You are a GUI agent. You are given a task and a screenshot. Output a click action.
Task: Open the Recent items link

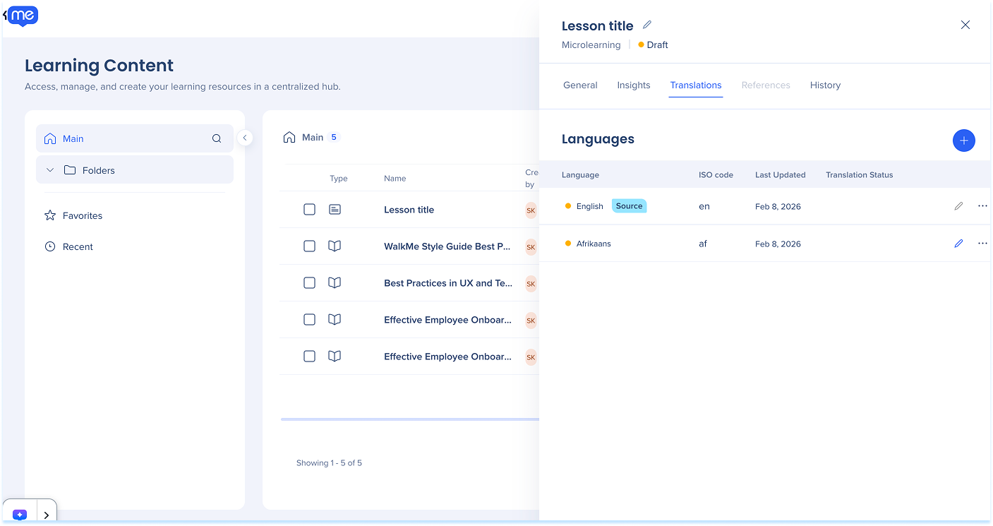tap(78, 246)
